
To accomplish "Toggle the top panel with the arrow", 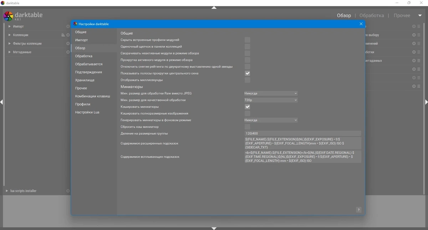I will pos(214,7).
